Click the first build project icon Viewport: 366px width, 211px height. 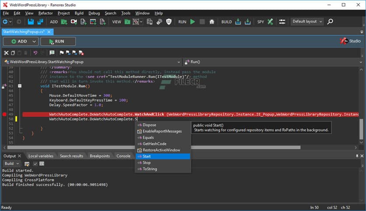(238, 22)
